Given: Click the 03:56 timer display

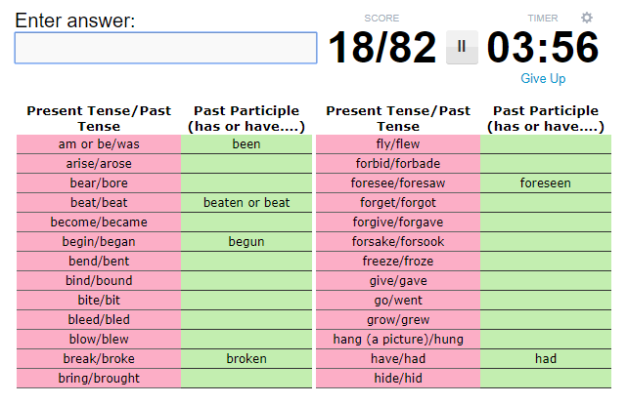Looking at the screenshot, I should [x=543, y=48].
